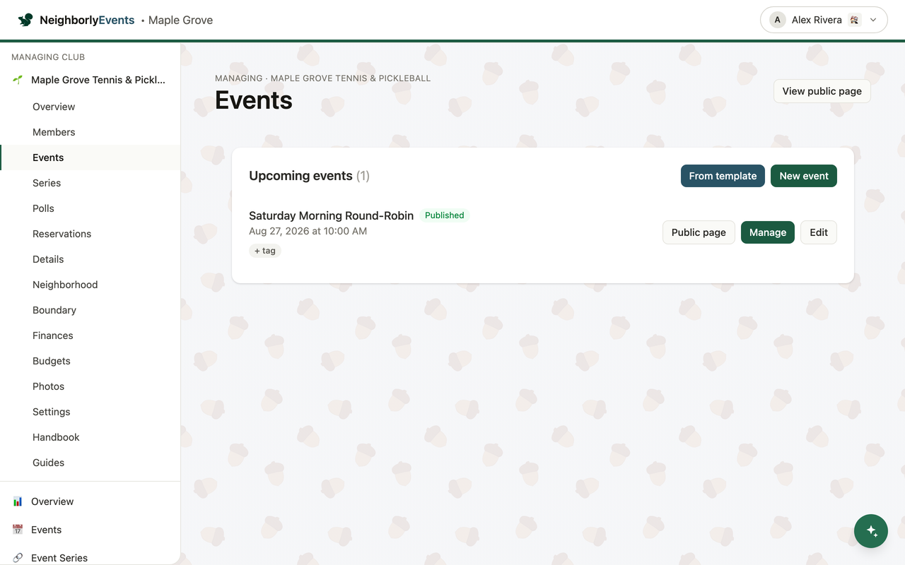Open the sparkle assistant floating button

click(x=871, y=531)
